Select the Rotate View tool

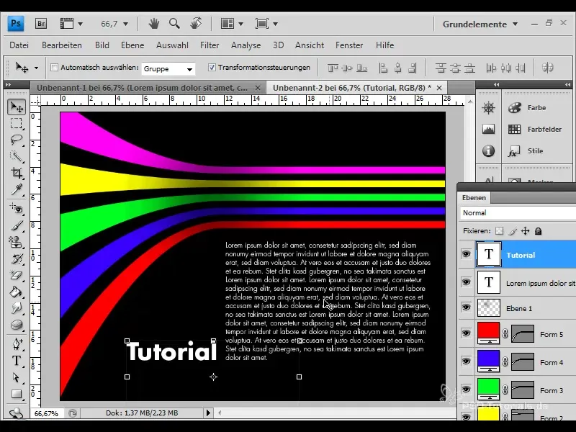coord(196,23)
